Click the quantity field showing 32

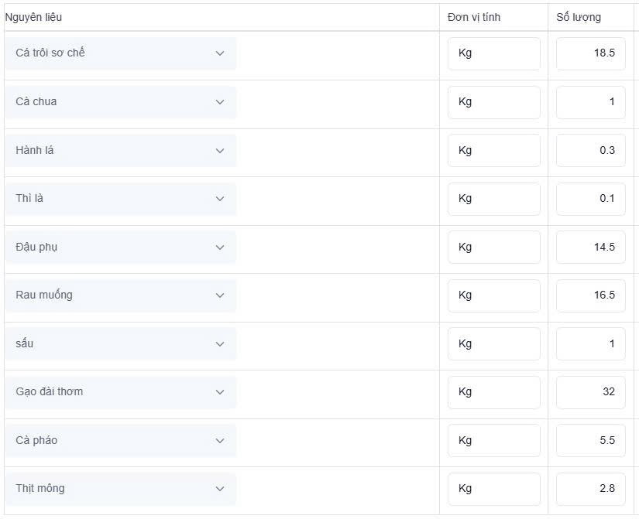click(x=590, y=392)
